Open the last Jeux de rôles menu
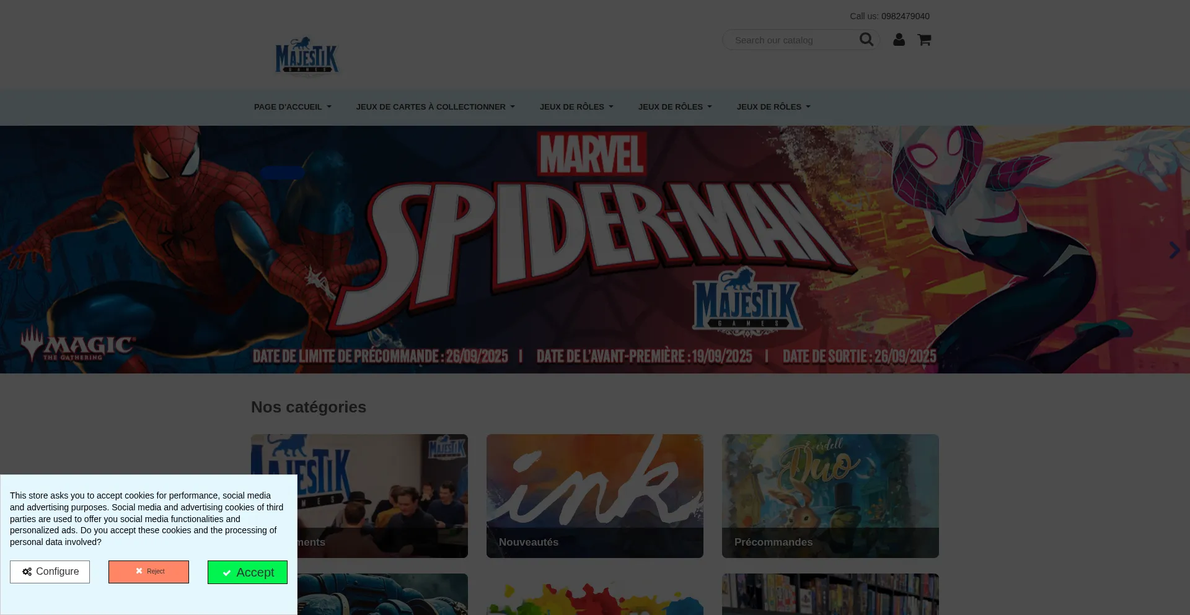 click(x=773, y=107)
